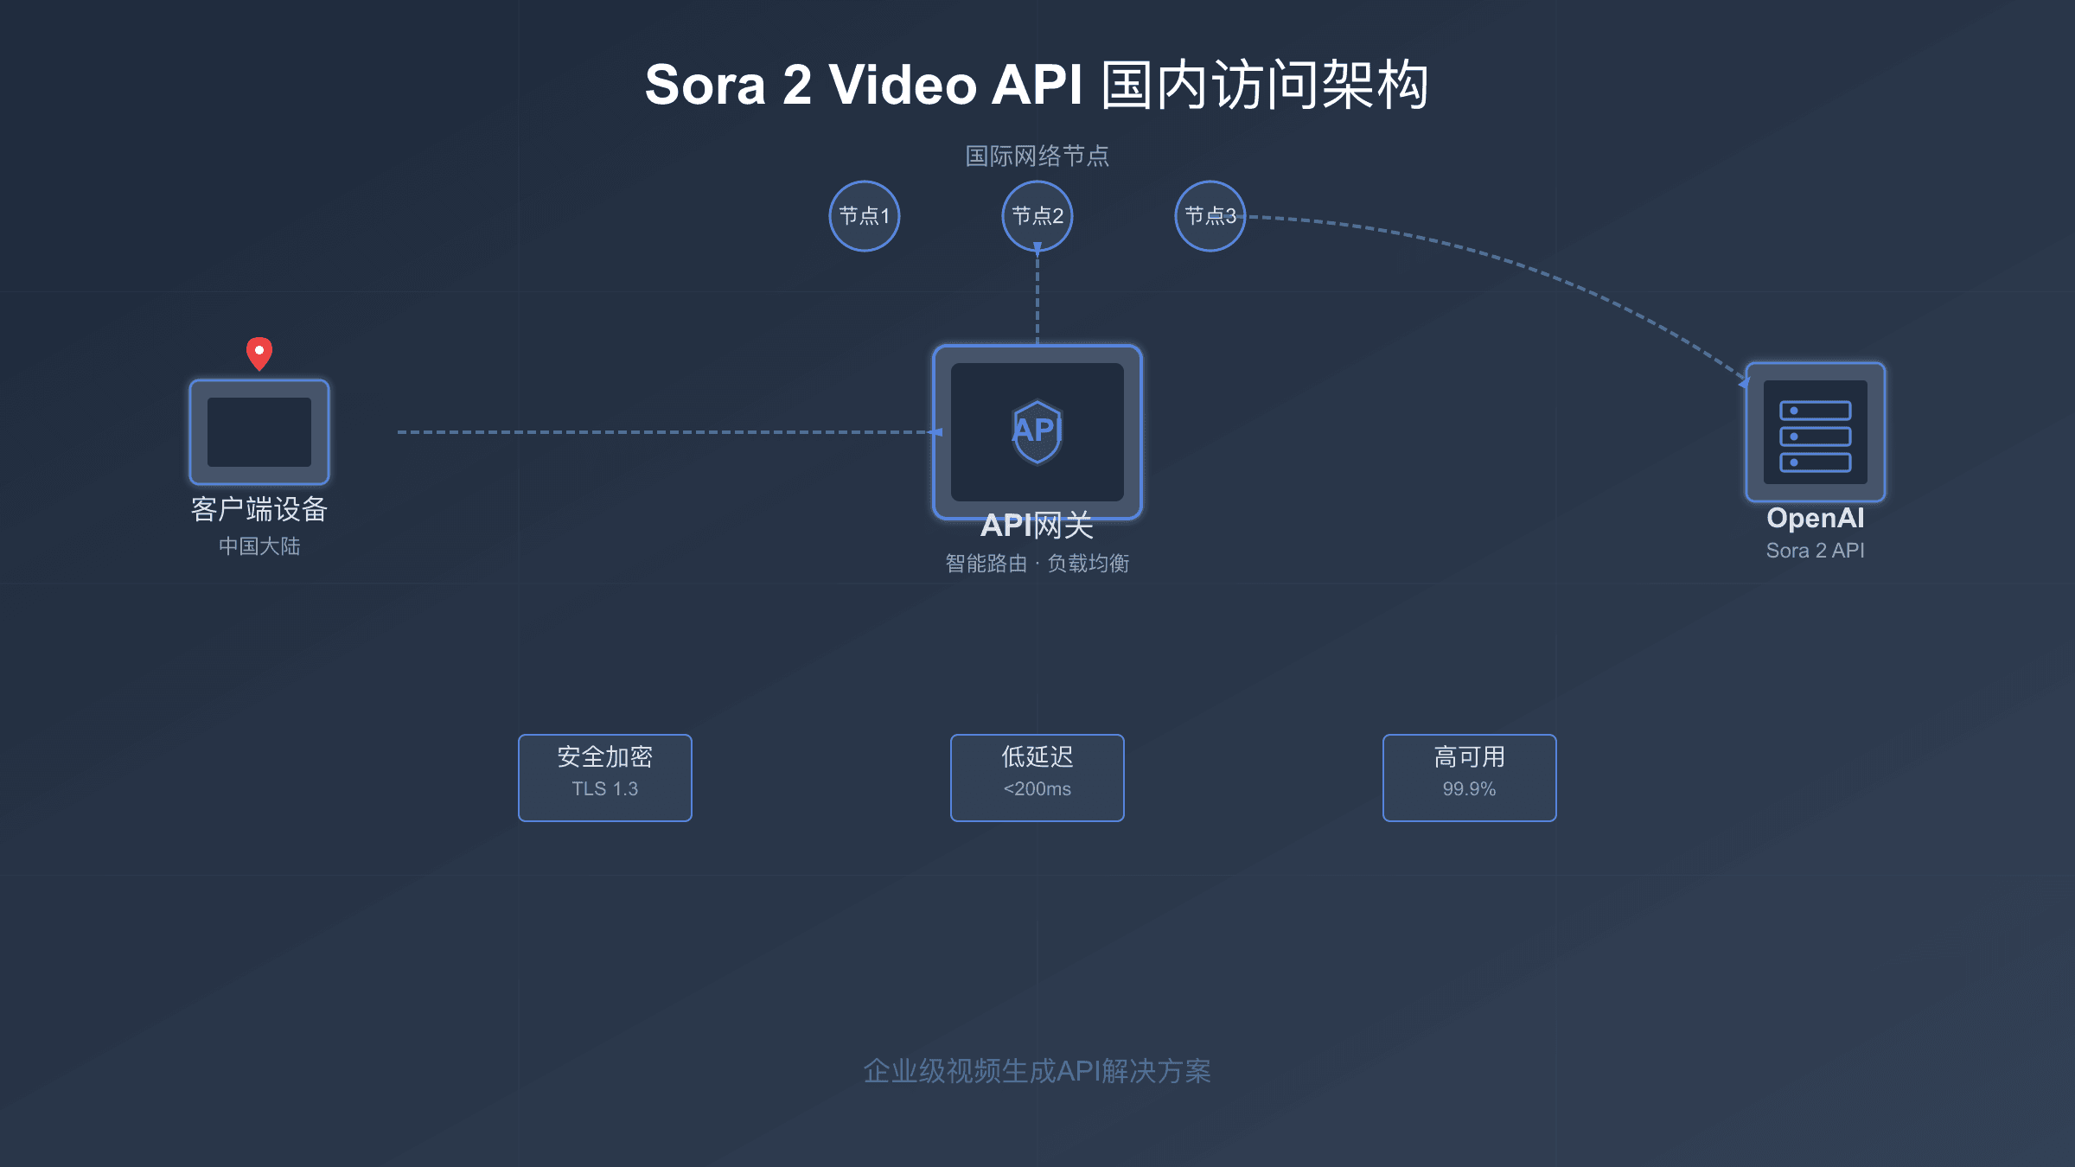Expand the Sora 2 API sublabel under OpenAI
This screenshot has height=1167, width=2075.
[x=1814, y=550]
